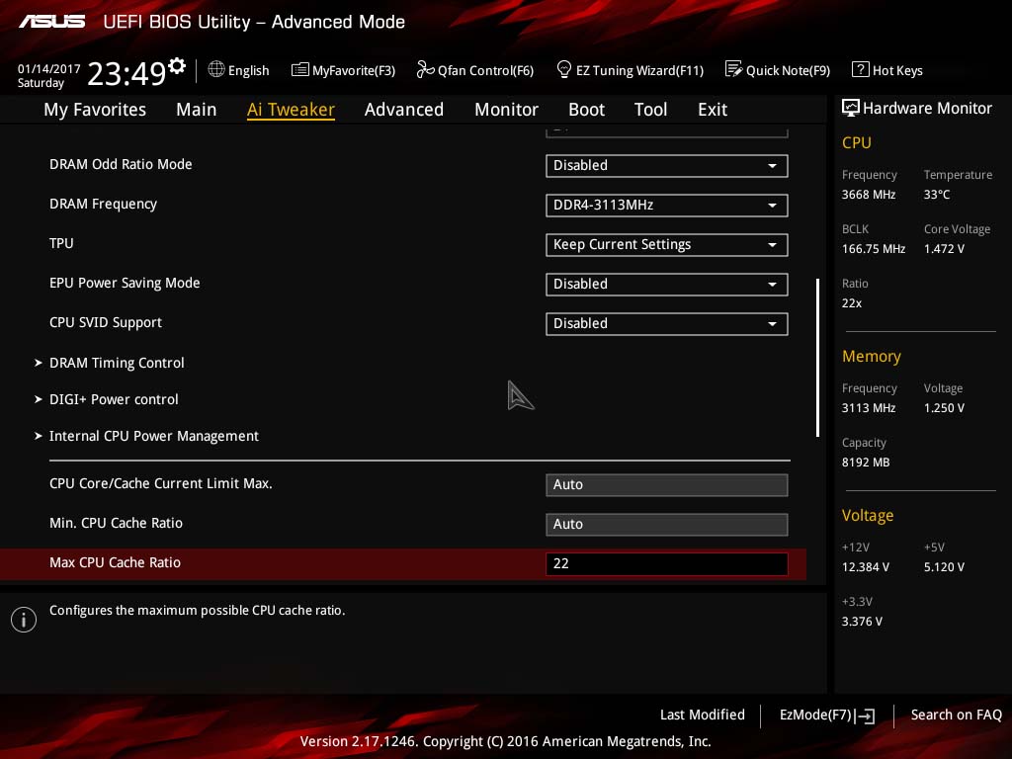Open DRAM Frequency dropdown

click(x=667, y=206)
